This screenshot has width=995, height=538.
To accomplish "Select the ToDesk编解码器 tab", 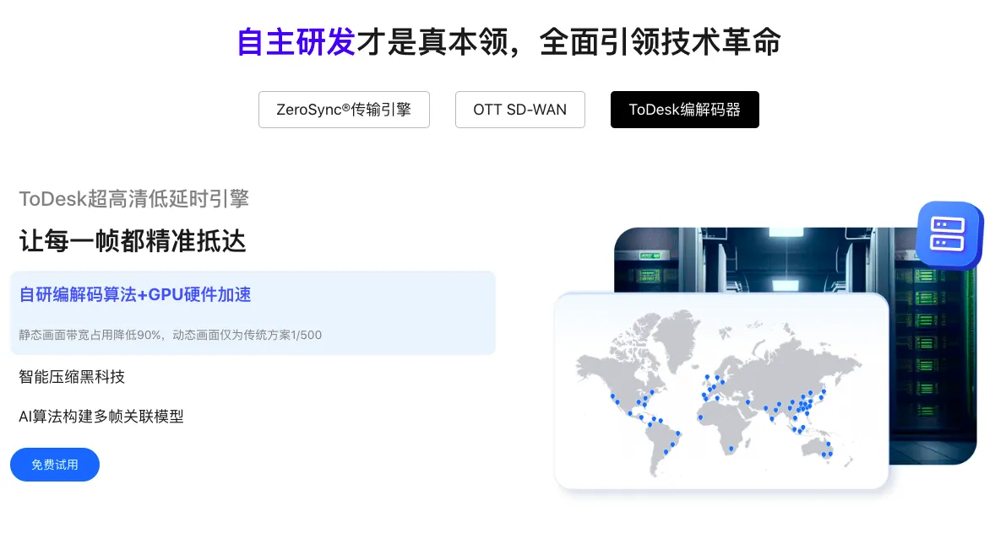I will click(x=684, y=110).
